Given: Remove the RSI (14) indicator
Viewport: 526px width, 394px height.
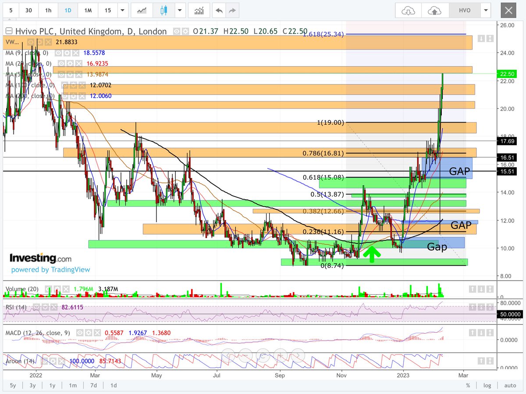Looking at the screenshot, I should 54,307.
